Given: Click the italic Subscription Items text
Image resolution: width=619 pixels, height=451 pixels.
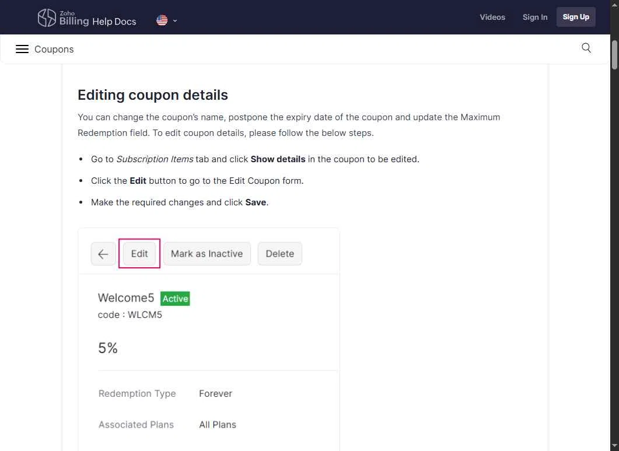Looking at the screenshot, I should click(155, 159).
